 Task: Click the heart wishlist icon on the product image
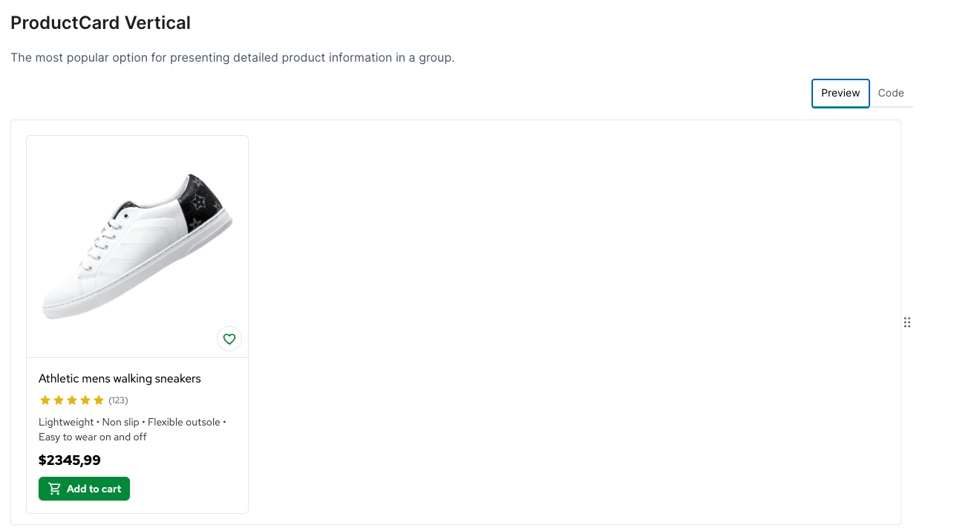pos(229,339)
